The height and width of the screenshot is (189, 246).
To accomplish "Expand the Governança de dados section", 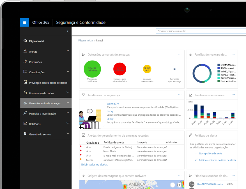I will (x=68, y=92).
